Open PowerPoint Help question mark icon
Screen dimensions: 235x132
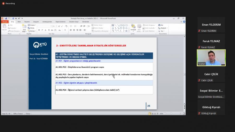pos(184,22)
